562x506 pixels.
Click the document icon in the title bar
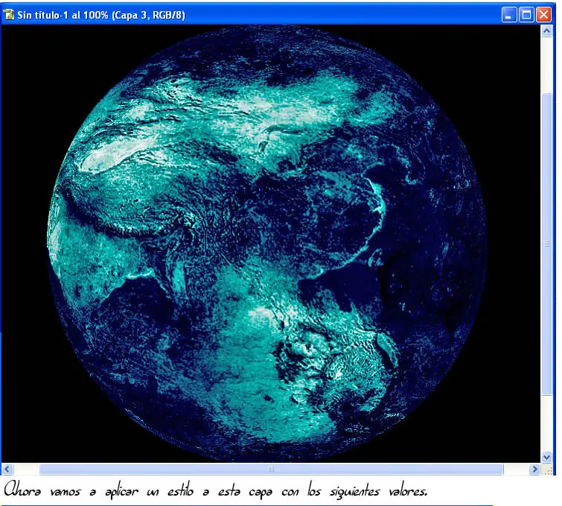9,15
